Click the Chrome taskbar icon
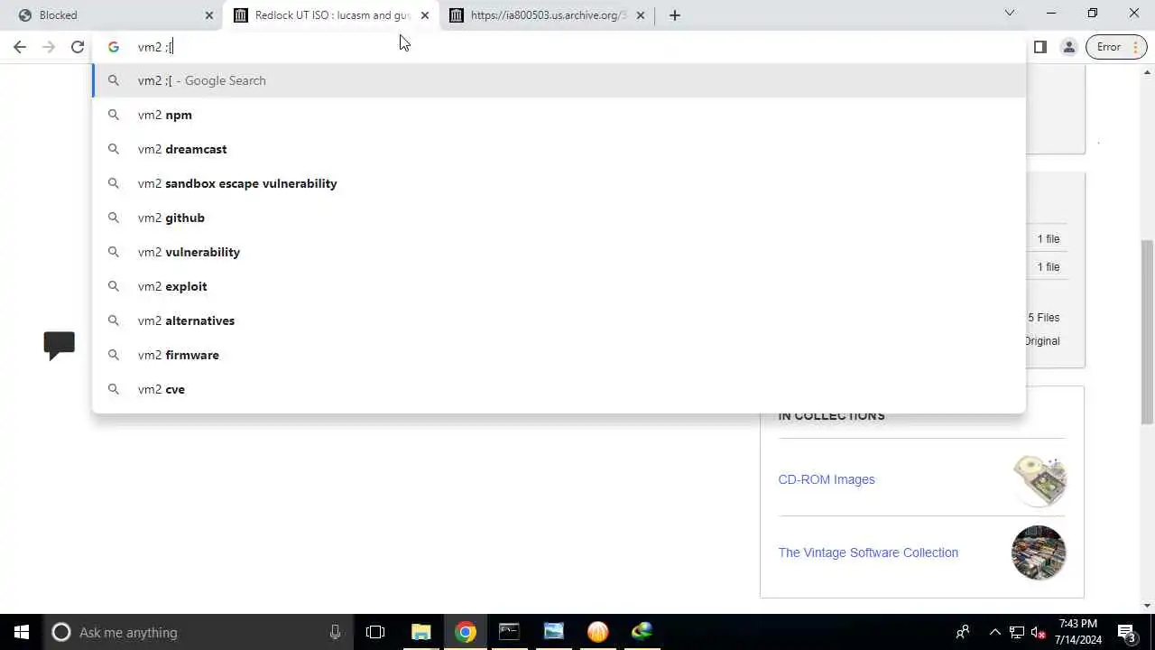 click(466, 632)
